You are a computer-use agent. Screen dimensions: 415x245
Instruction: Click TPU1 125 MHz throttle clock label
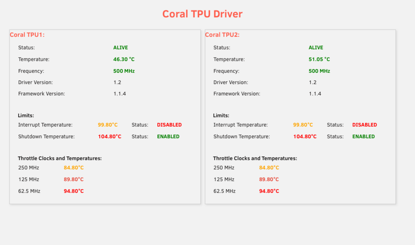[x=29, y=180]
